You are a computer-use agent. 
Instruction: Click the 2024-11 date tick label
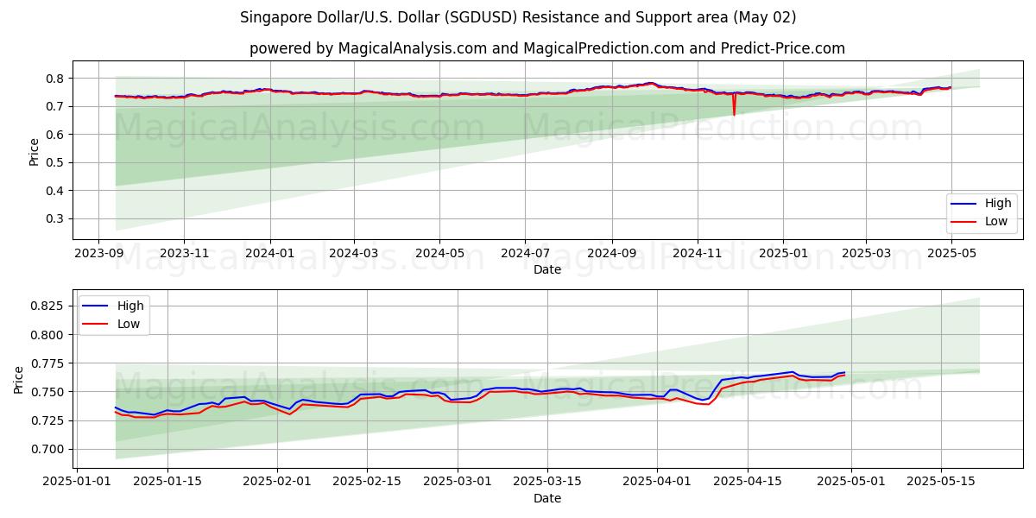pyautogui.click(x=698, y=254)
